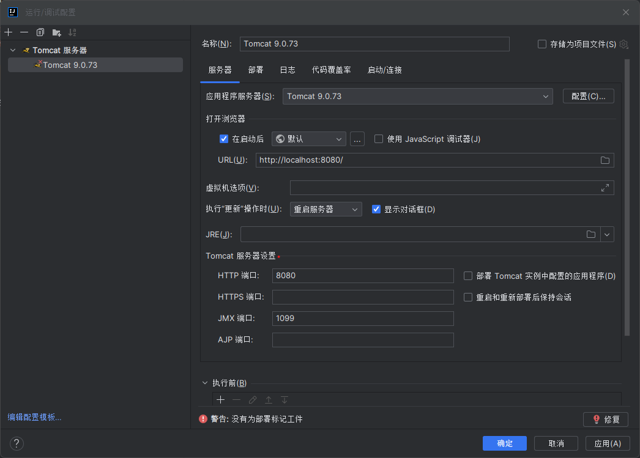Click 修复 fix button

[x=605, y=419]
